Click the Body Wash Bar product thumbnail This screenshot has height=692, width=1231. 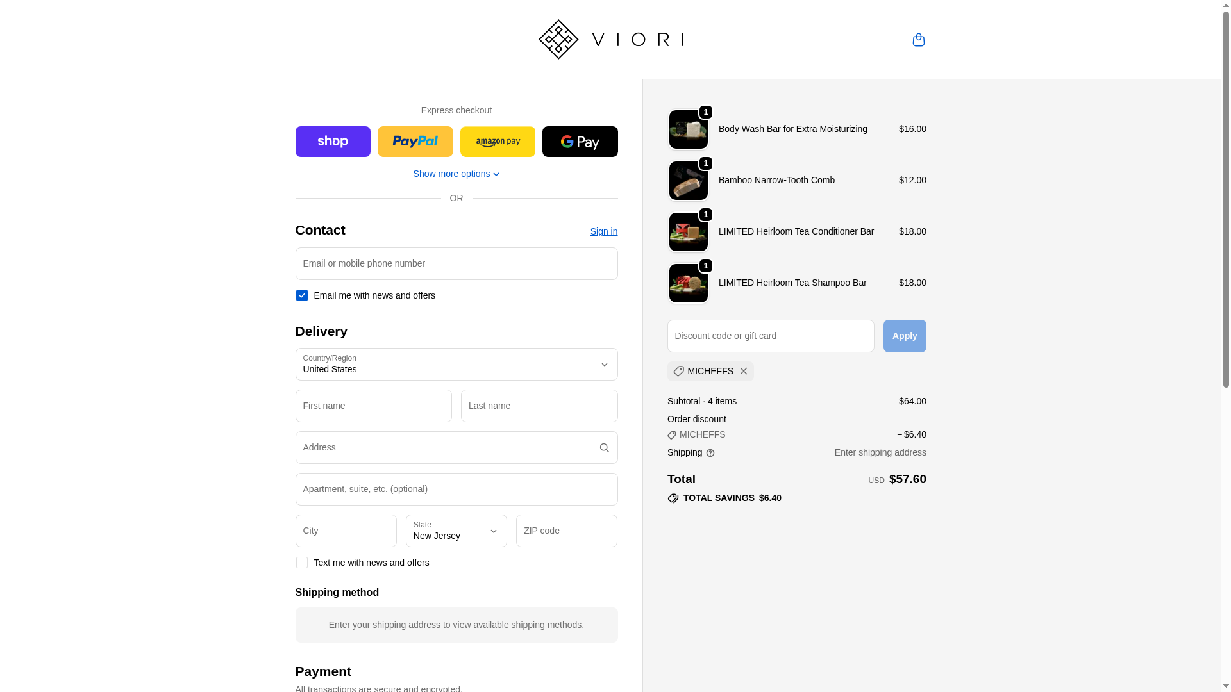(x=689, y=129)
